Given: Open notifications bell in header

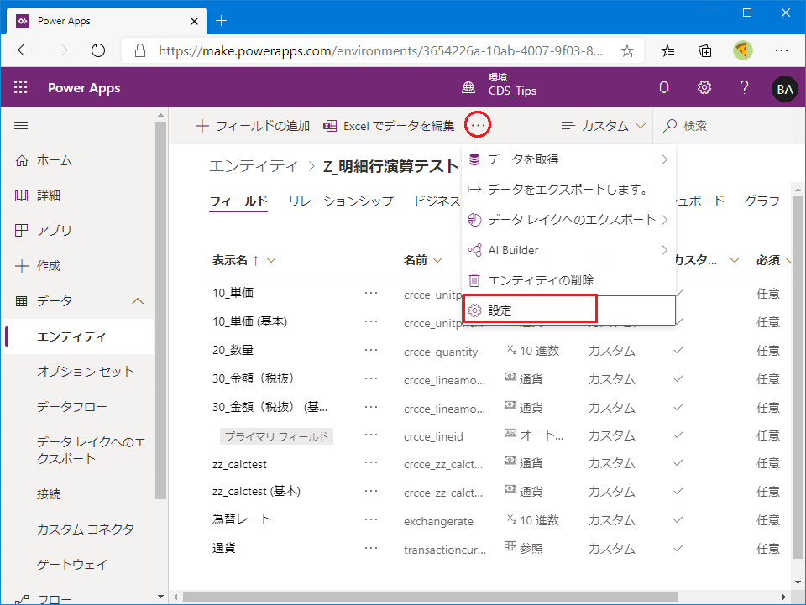Looking at the screenshot, I should pyautogui.click(x=664, y=88).
